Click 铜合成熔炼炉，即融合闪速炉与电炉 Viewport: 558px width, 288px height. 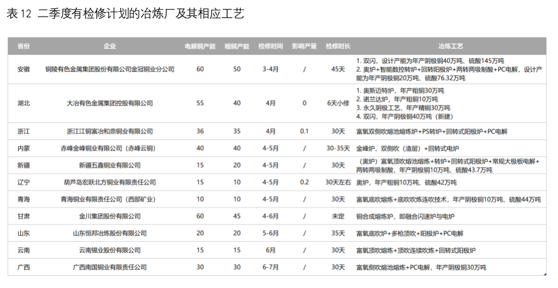[x=405, y=216]
